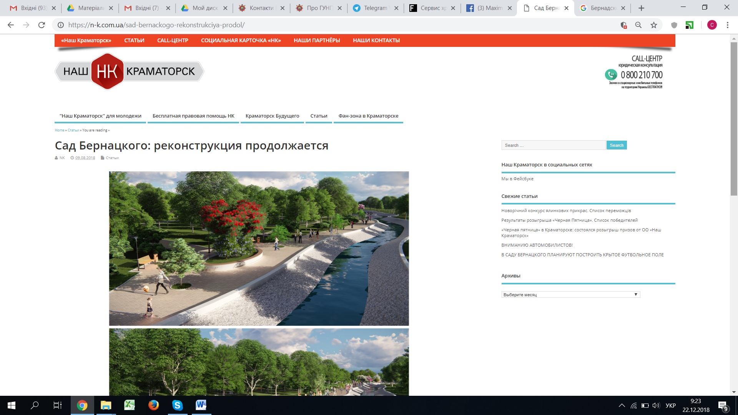Open the gray shield extension icon

pos(674,25)
